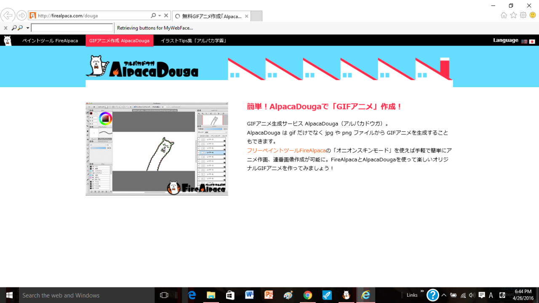The width and height of the screenshot is (539, 303).
Task: Click the battery status tray icon
Action: pos(453,295)
